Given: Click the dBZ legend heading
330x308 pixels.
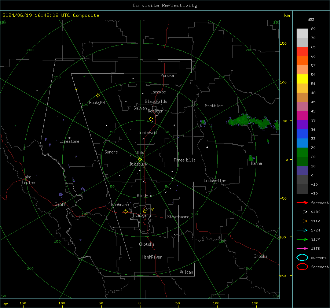Looking at the screenshot, I should pos(311,19).
